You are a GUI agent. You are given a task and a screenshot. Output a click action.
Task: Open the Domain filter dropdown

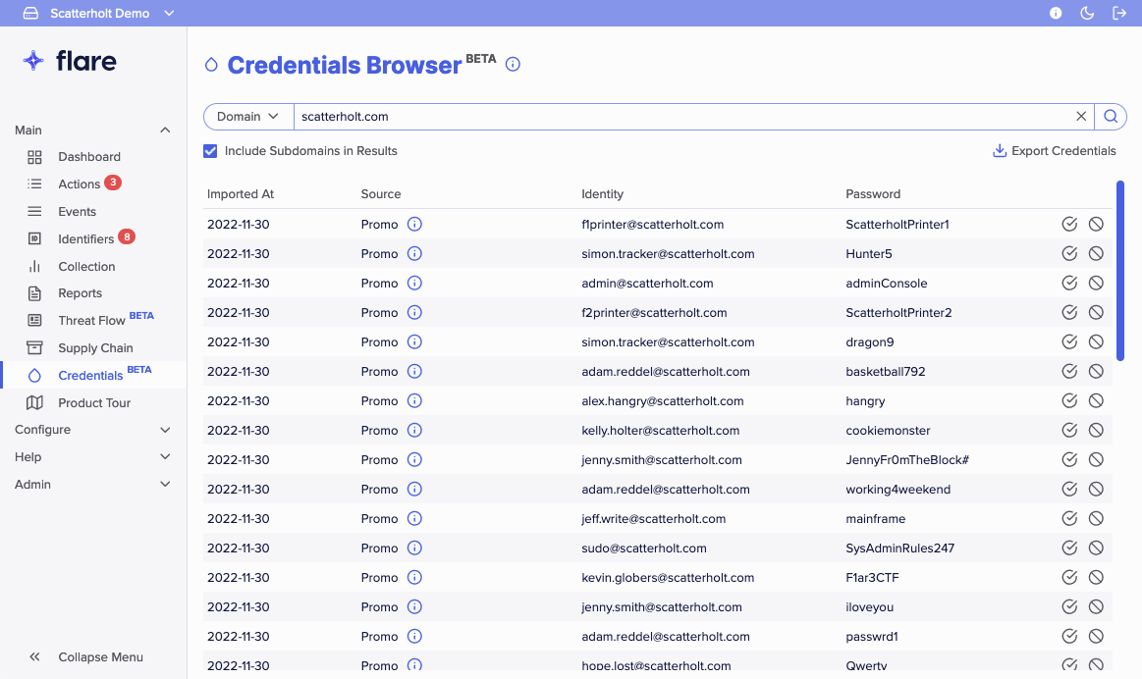(248, 116)
